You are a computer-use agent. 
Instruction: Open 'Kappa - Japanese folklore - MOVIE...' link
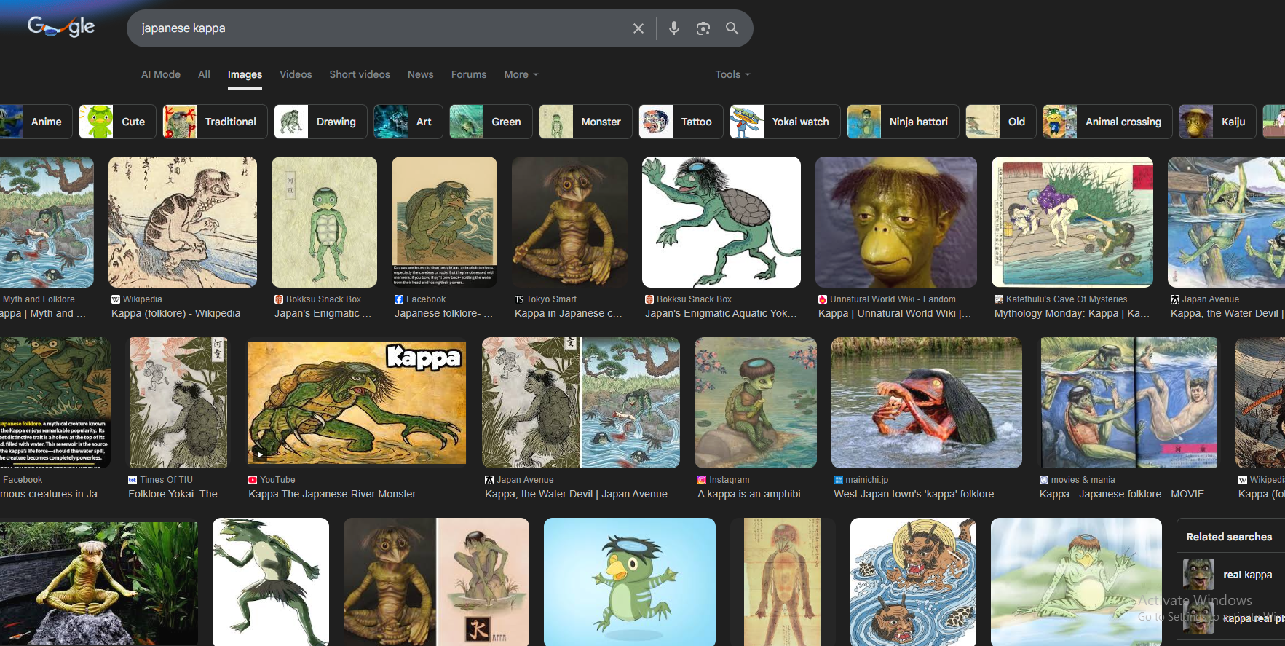[1126, 494]
